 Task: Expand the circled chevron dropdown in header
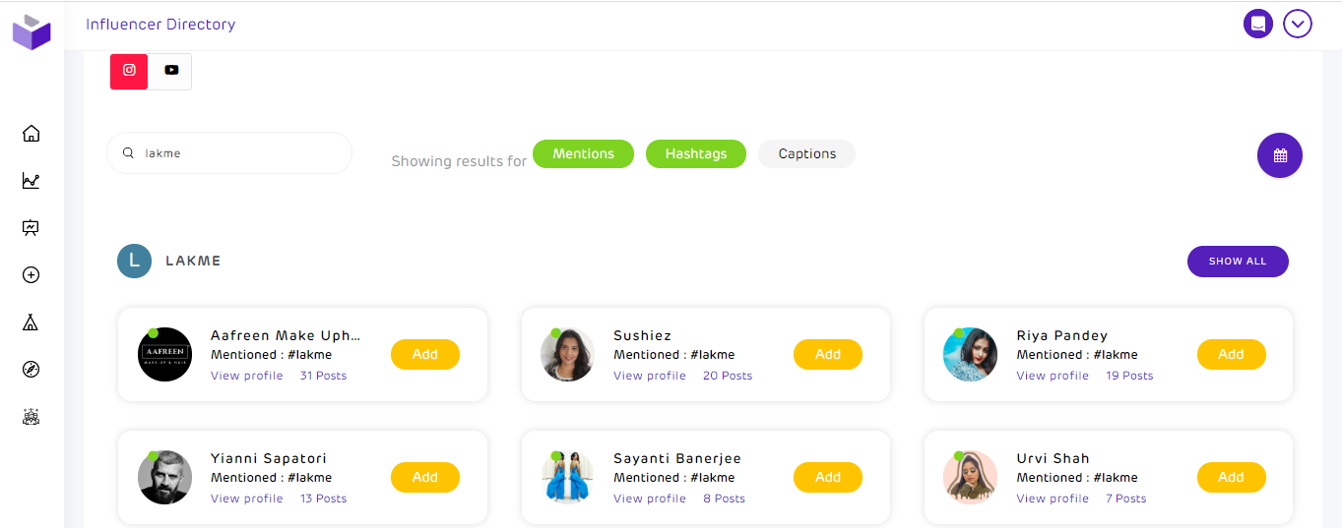pyautogui.click(x=1297, y=24)
